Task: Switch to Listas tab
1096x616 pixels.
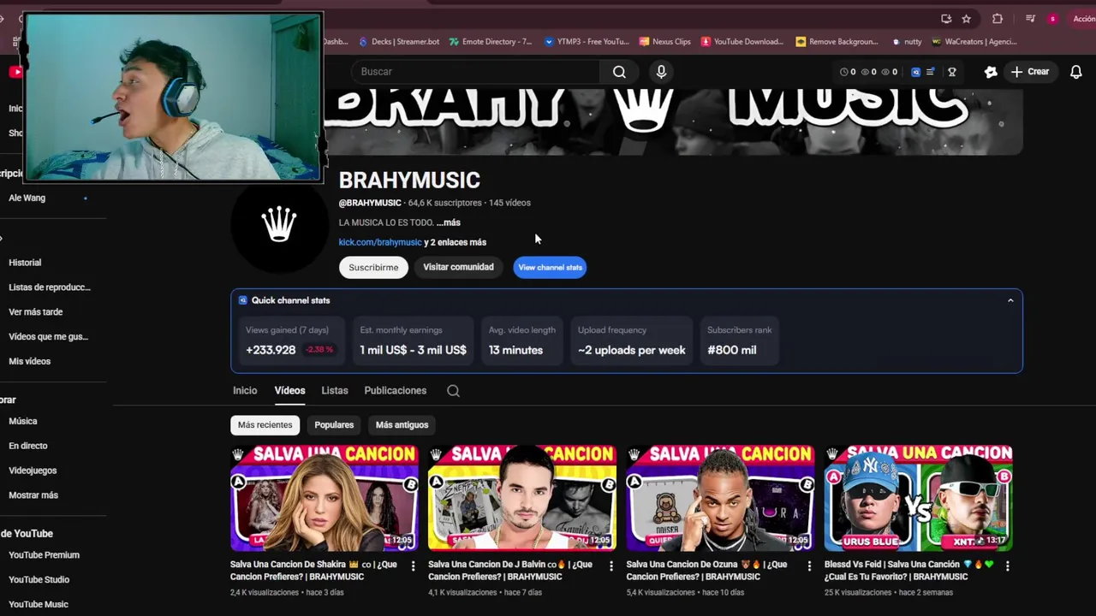Action: [335, 390]
